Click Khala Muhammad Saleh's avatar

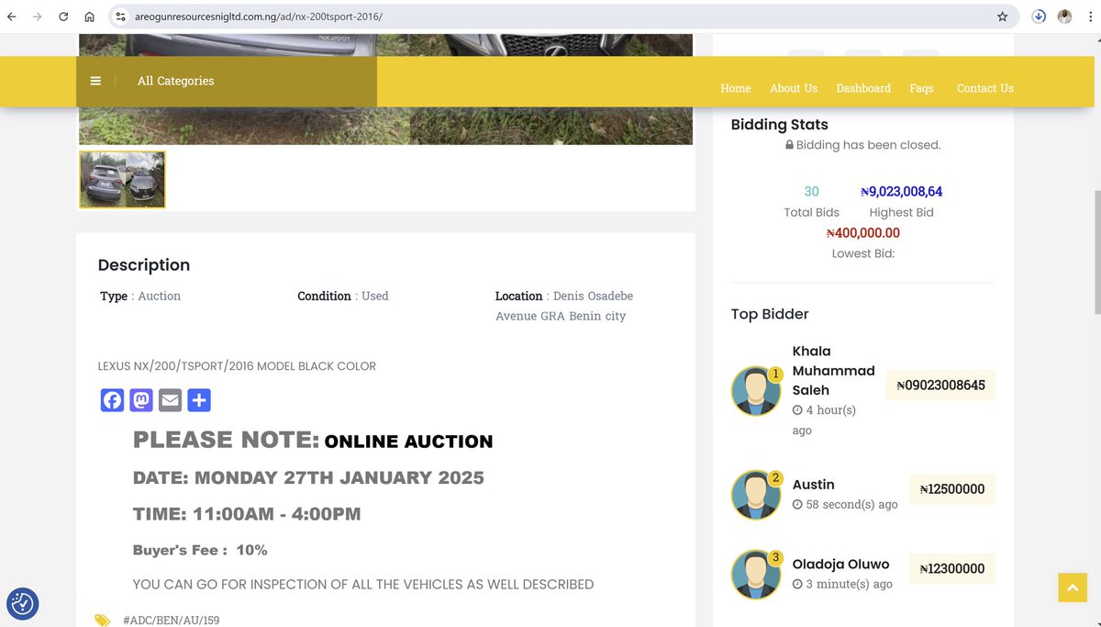(756, 391)
